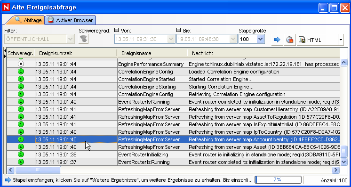351x187 pixels.
Task: Sort by Schweregr. column header
Action: (x=21, y=53)
